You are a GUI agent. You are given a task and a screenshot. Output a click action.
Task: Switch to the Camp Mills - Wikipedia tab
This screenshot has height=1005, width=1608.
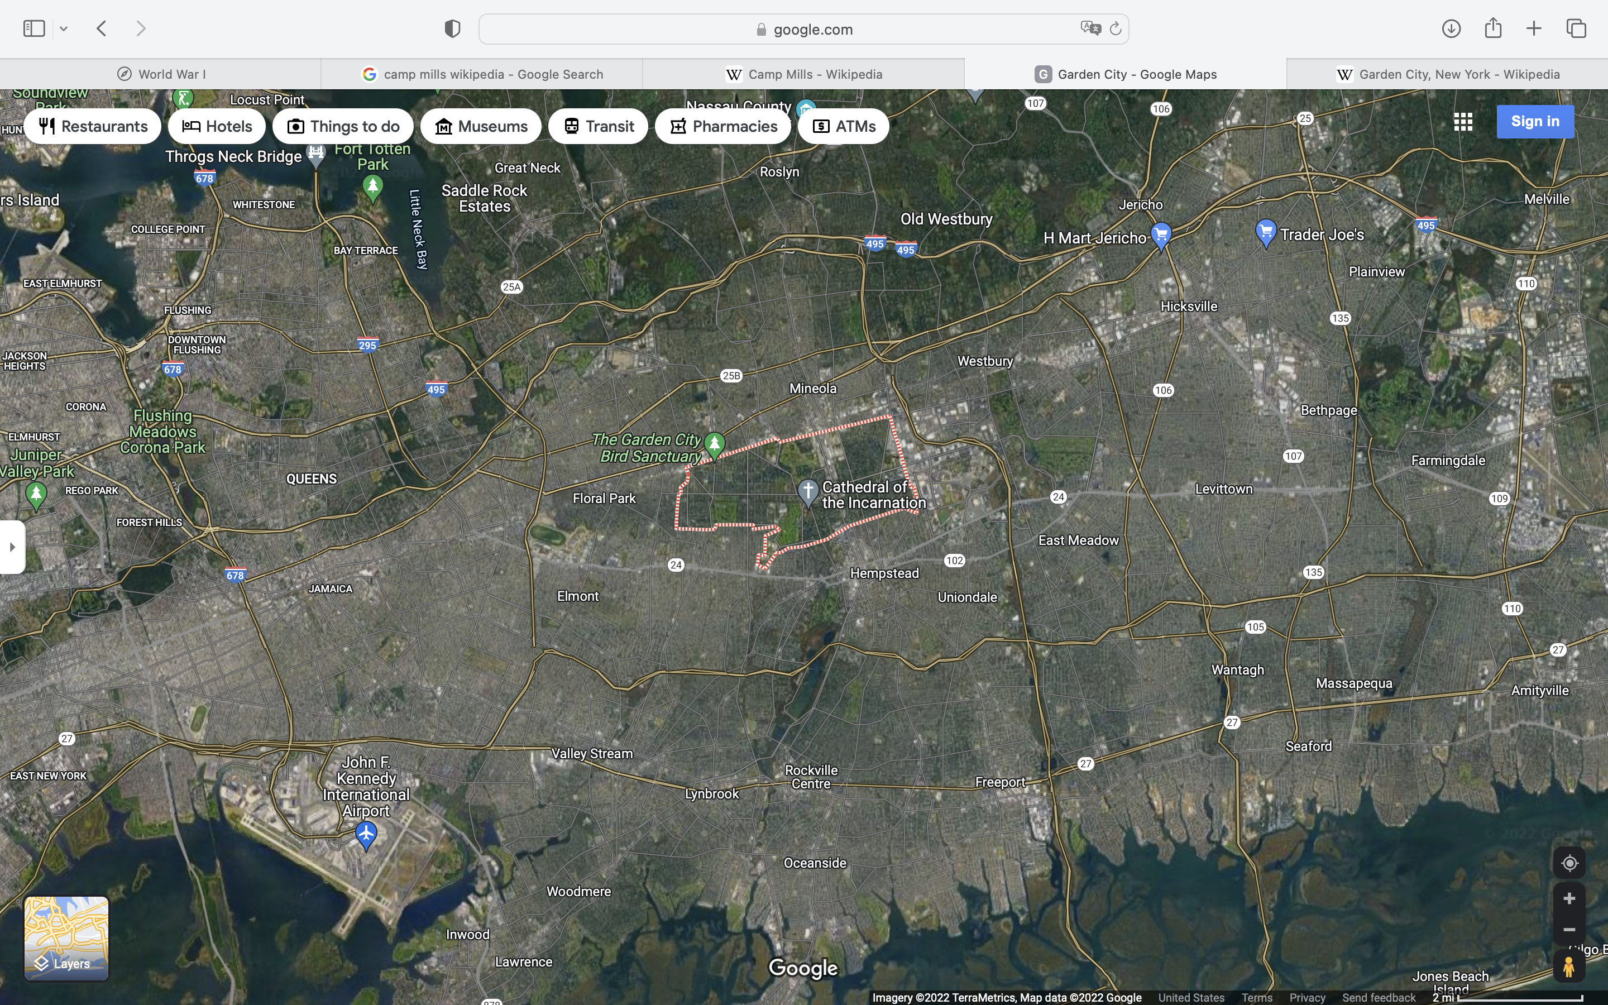tap(803, 74)
